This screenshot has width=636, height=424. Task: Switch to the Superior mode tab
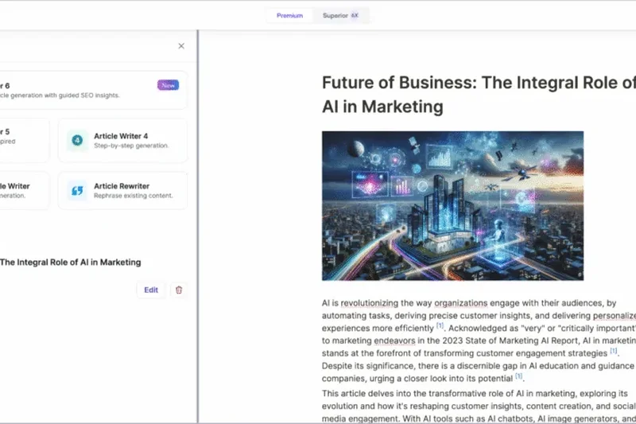tap(340, 15)
